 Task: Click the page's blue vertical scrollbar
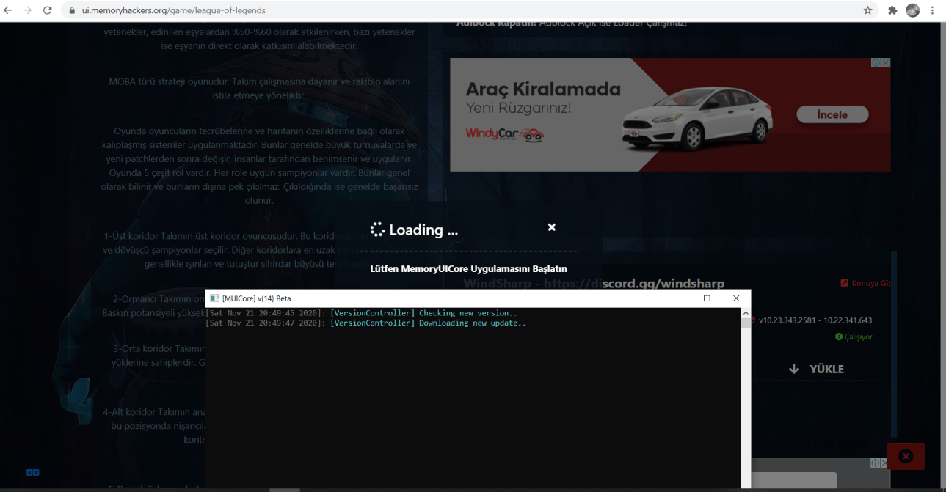pyautogui.click(x=894, y=343)
